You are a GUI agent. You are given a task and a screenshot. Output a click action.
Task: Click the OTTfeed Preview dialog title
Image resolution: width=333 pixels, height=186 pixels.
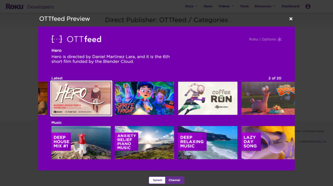[x=65, y=18]
